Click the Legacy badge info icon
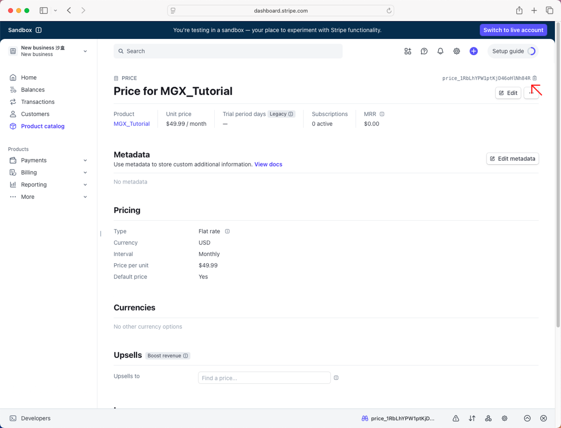 pos(291,114)
